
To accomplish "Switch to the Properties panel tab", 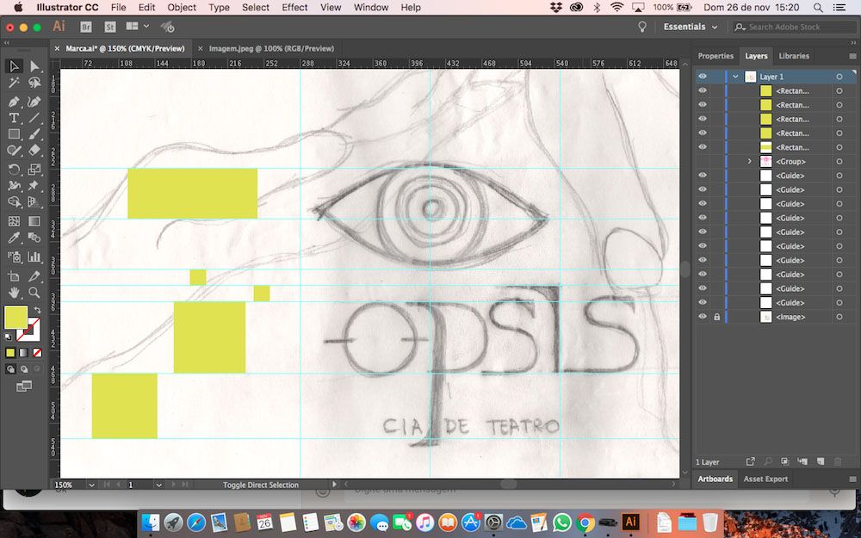I will tap(715, 56).
